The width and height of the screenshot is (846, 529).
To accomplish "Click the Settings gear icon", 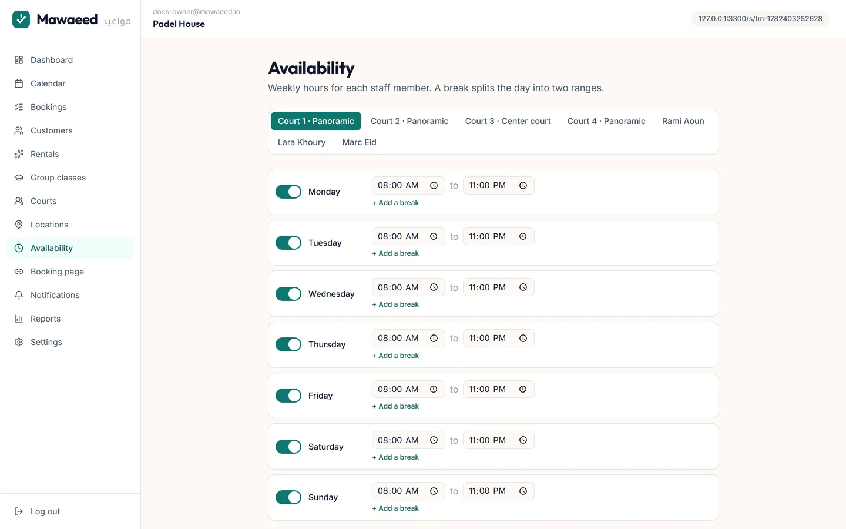I will tap(19, 342).
